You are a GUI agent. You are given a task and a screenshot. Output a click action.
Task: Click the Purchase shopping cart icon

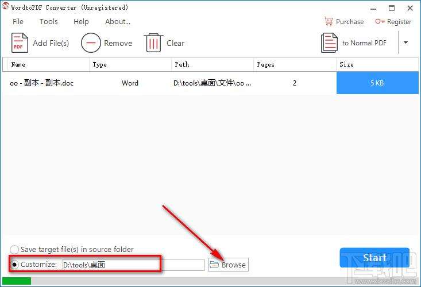329,21
